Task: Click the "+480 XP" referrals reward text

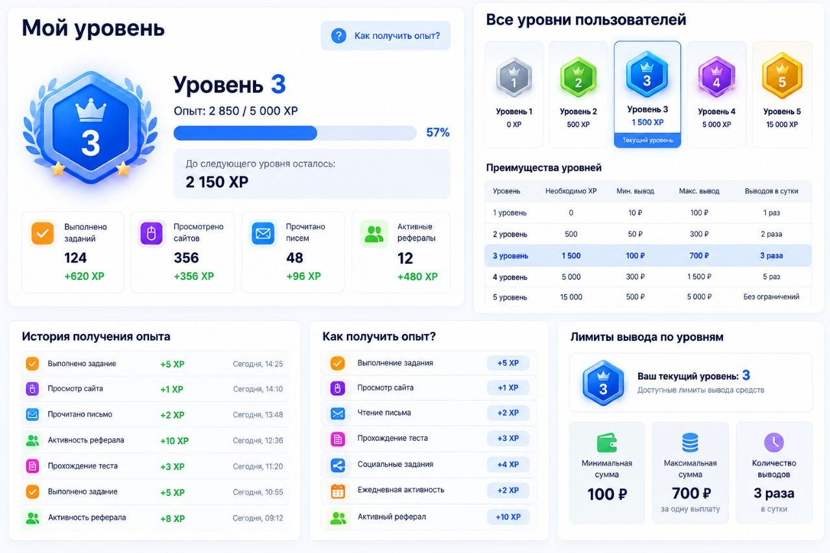Action: click(418, 276)
